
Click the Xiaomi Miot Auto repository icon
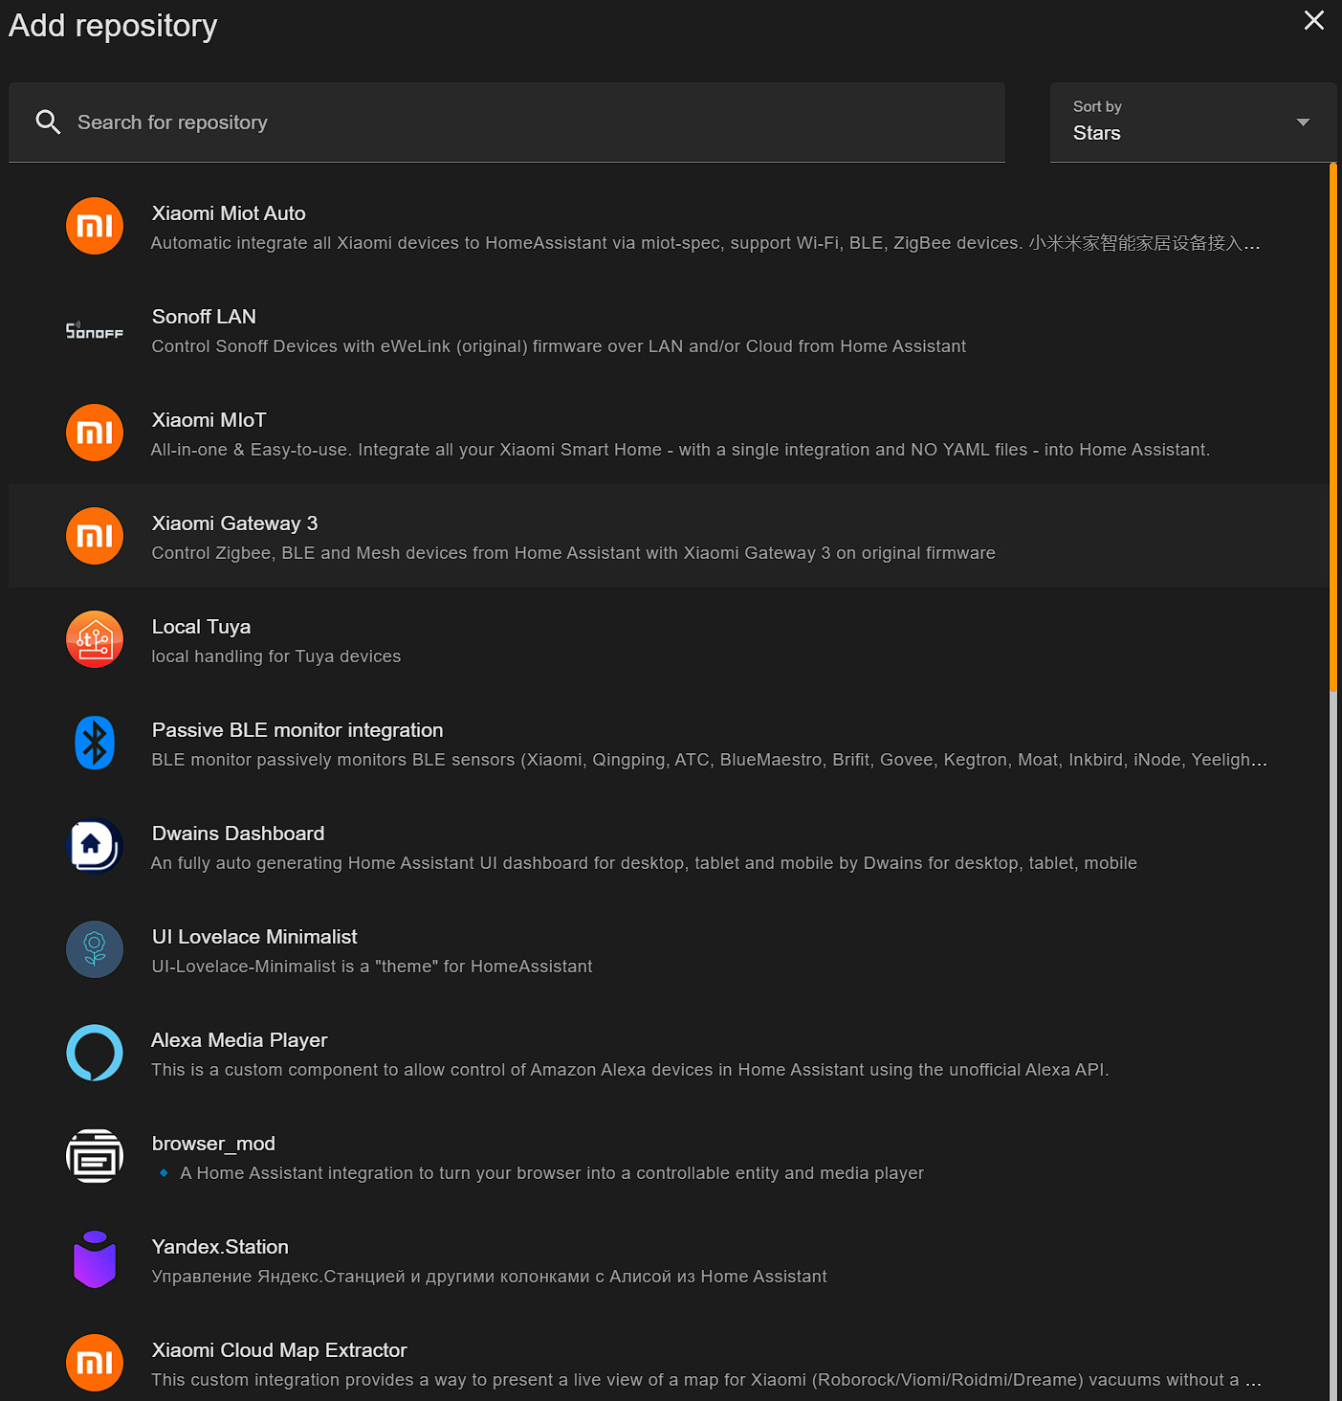(x=94, y=226)
